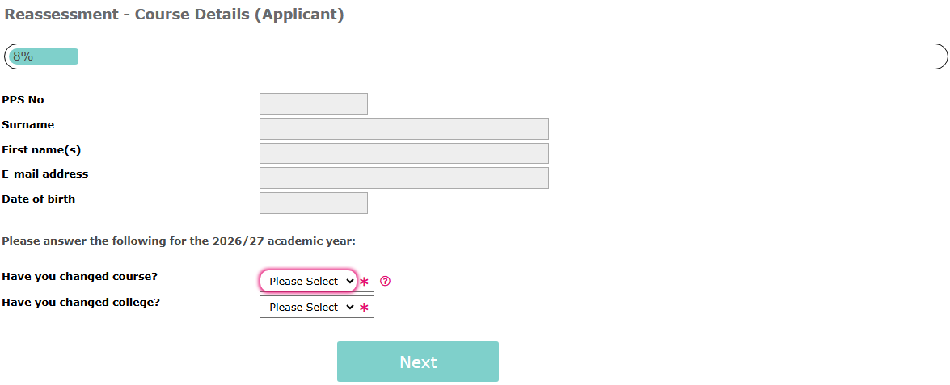The width and height of the screenshot is (950, 385).
Task: Click the 2026/27 academic year instruction text
Action: [x=179, y=241]
